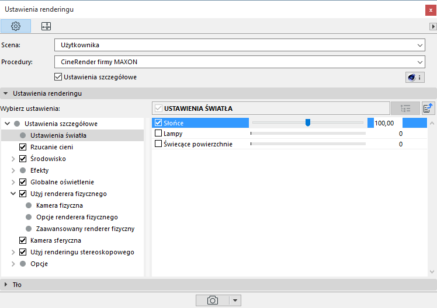This screenshot has height=308, width=437.
Task: Click the export settings icon
Action: tap(428, 108)
